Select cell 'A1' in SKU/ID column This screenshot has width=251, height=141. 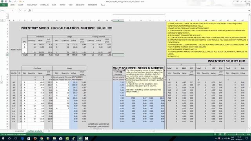coord(14,82)
